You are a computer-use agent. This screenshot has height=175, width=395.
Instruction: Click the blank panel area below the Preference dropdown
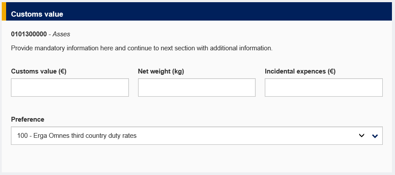click(197, 158)
